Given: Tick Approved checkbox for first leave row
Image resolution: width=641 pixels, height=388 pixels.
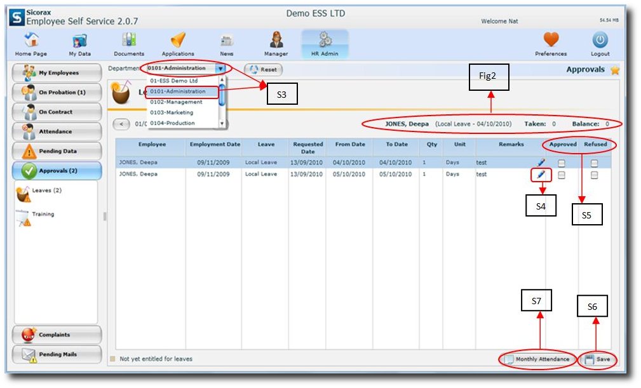Looking at the screenshot, I should pos(561,163).
